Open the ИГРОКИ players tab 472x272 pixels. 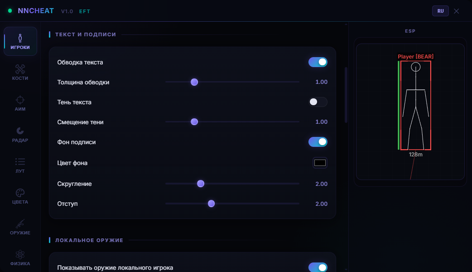click(x=20, y=41)
